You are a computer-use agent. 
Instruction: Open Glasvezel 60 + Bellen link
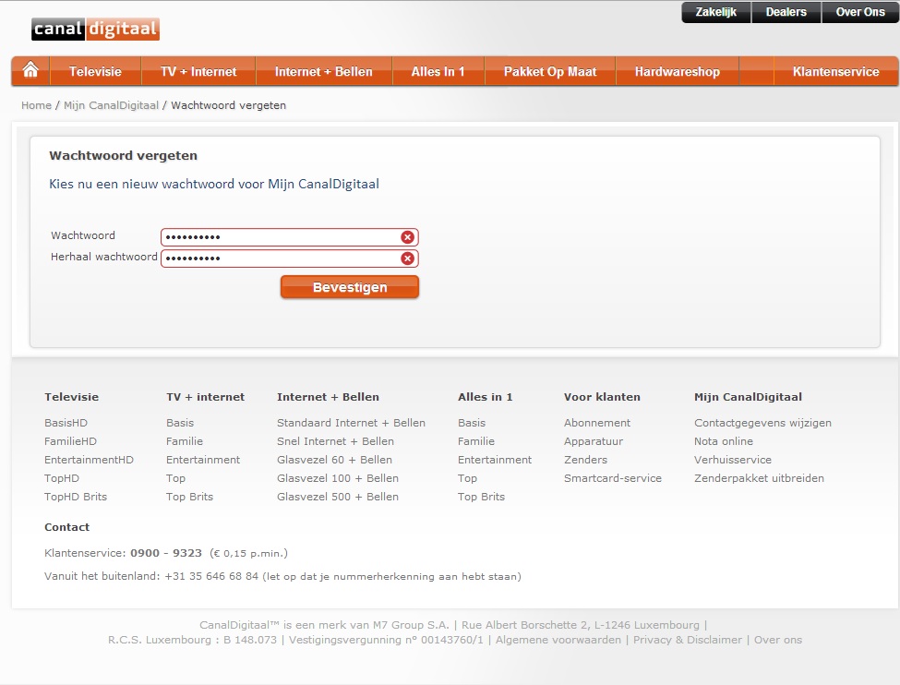[x=335, y=460]
